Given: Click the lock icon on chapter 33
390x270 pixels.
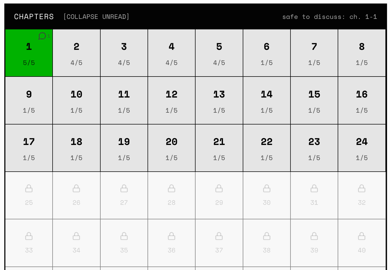Looking at the screenshot, I should point(29,236).
